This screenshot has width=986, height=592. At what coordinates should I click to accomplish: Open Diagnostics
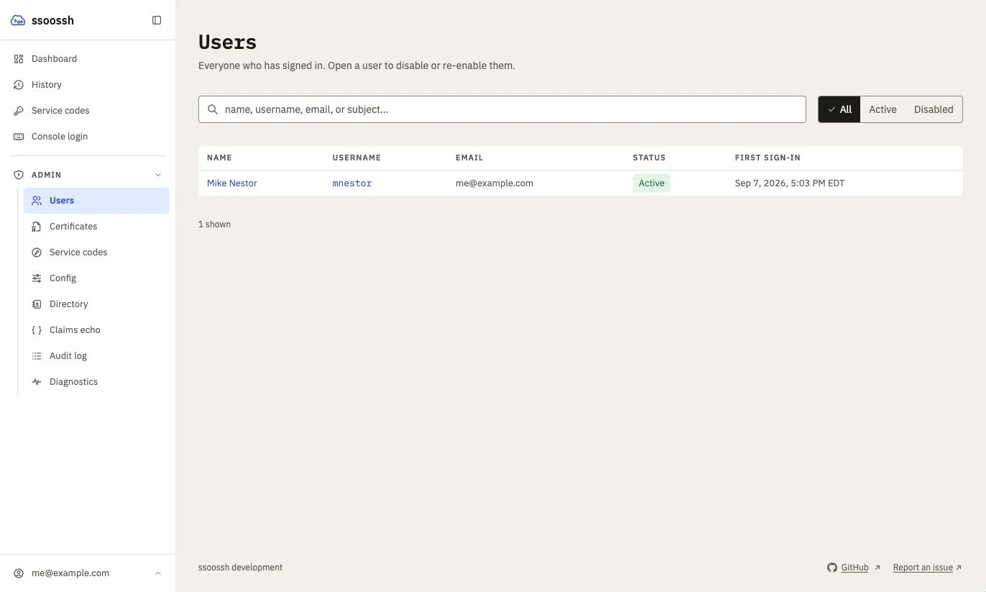click(96, 382)
